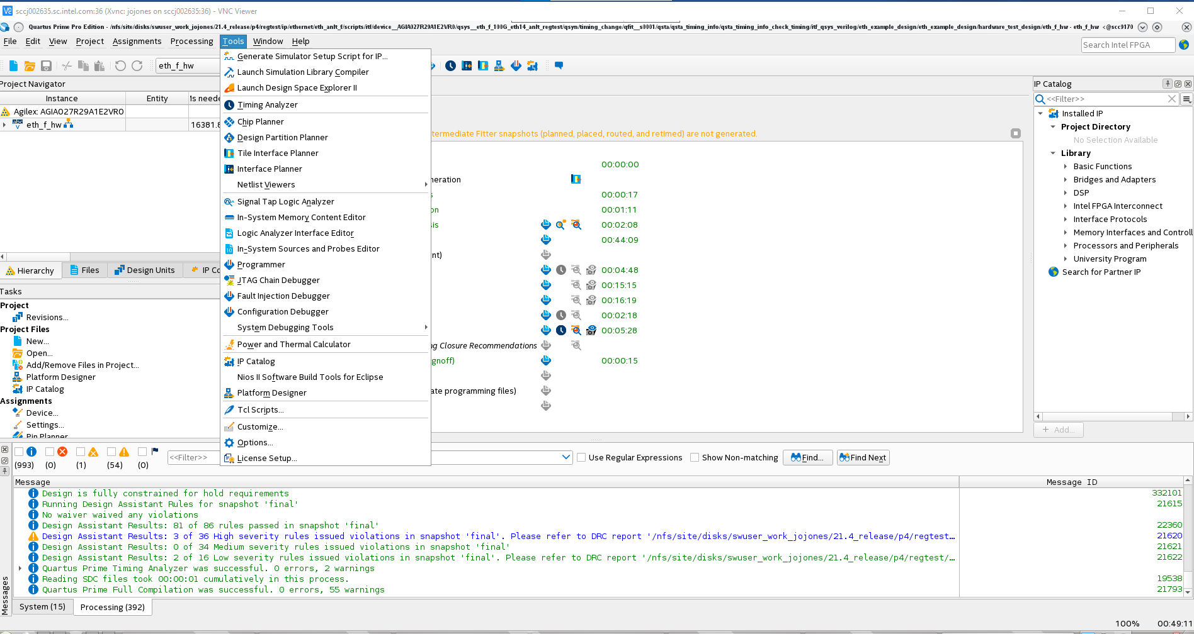This screenshot has height=634, width=1194.
Task: Click the Search for Partner IP globe icon
Action: (1054, 272)
